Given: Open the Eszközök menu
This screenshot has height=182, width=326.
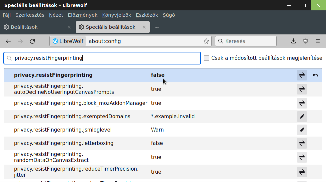Looking at the screenshot, I should (x=147, y=15).
